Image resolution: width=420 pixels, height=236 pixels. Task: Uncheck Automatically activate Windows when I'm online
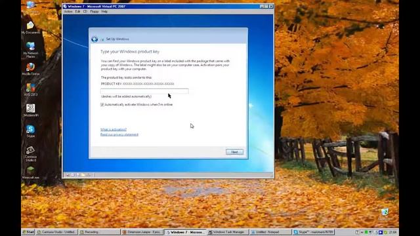(x=102, y=105)
